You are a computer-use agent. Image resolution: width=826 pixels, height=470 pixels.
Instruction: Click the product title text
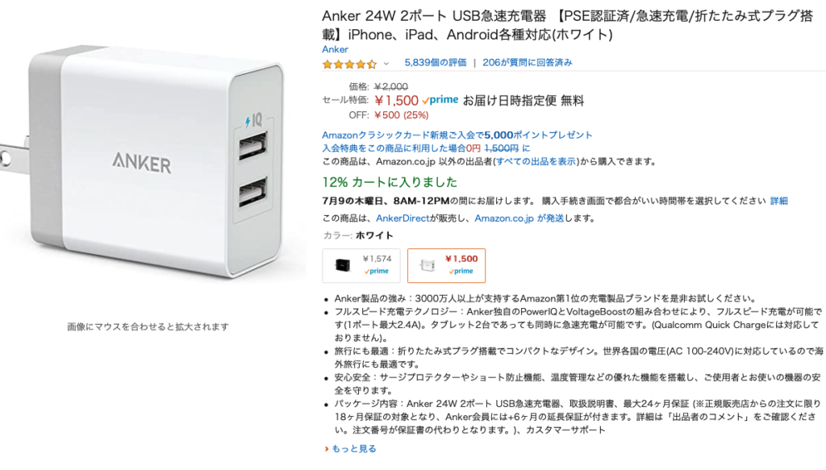point(568,25)
